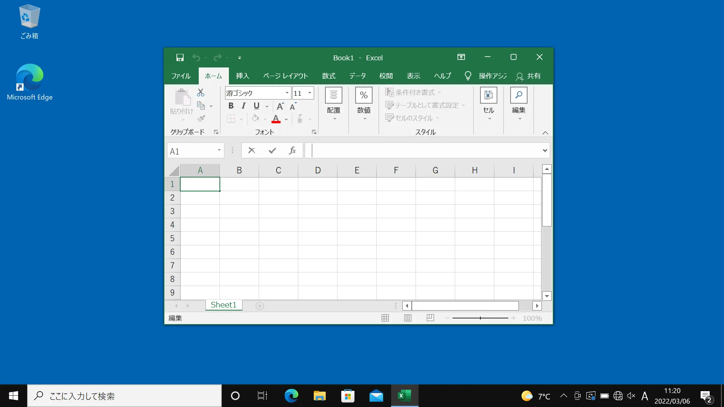724x407 pixels.
Task: Click the zoom level 100% text
Action: coord(532,318)
